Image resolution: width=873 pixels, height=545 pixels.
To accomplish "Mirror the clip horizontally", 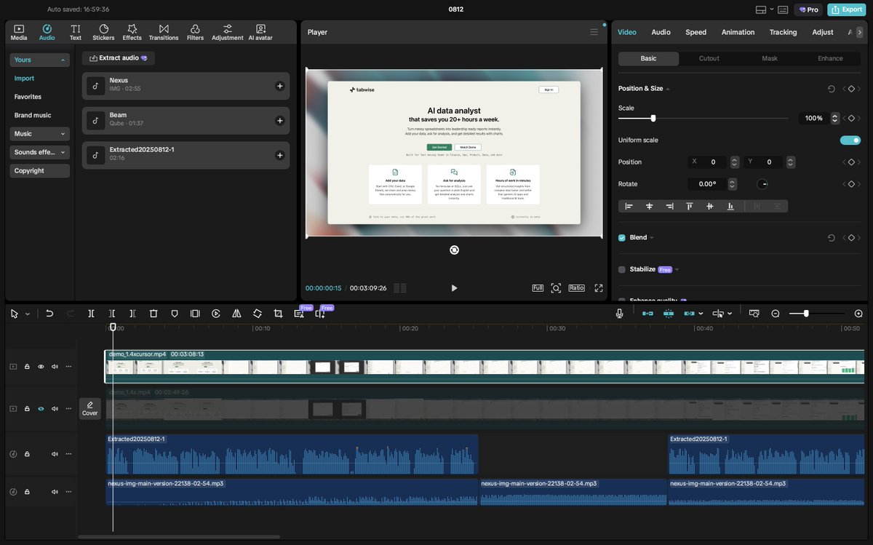I will point(236,314).
